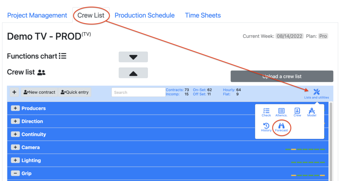Open the Allowances list icon
Screen dimensions: 340x181
282,112
